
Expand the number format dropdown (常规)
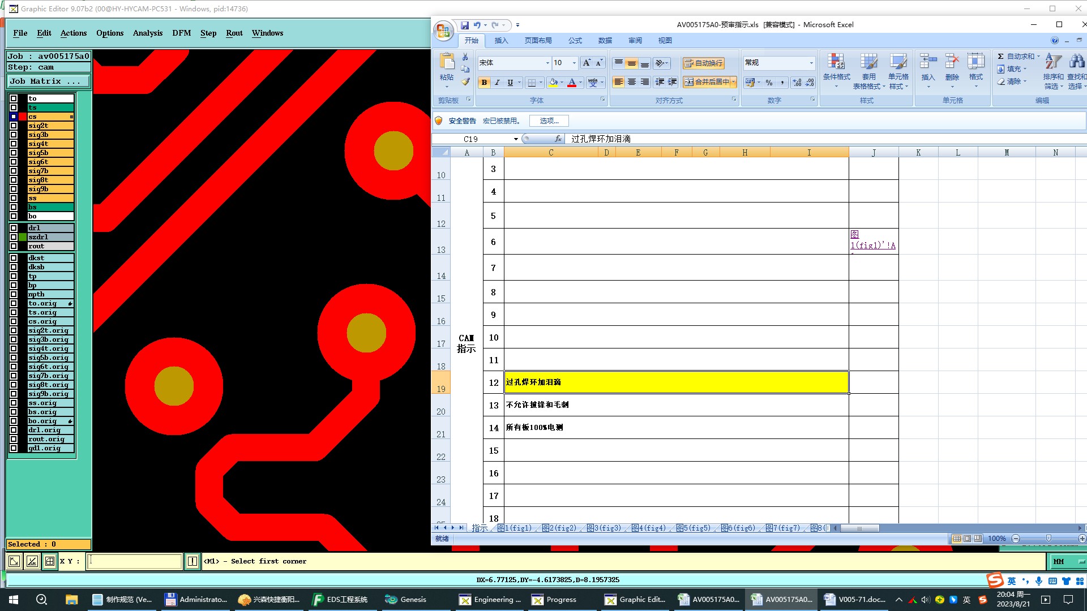[x=811, y=63]
